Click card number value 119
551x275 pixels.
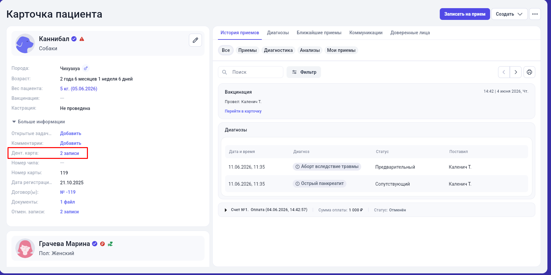64,173
